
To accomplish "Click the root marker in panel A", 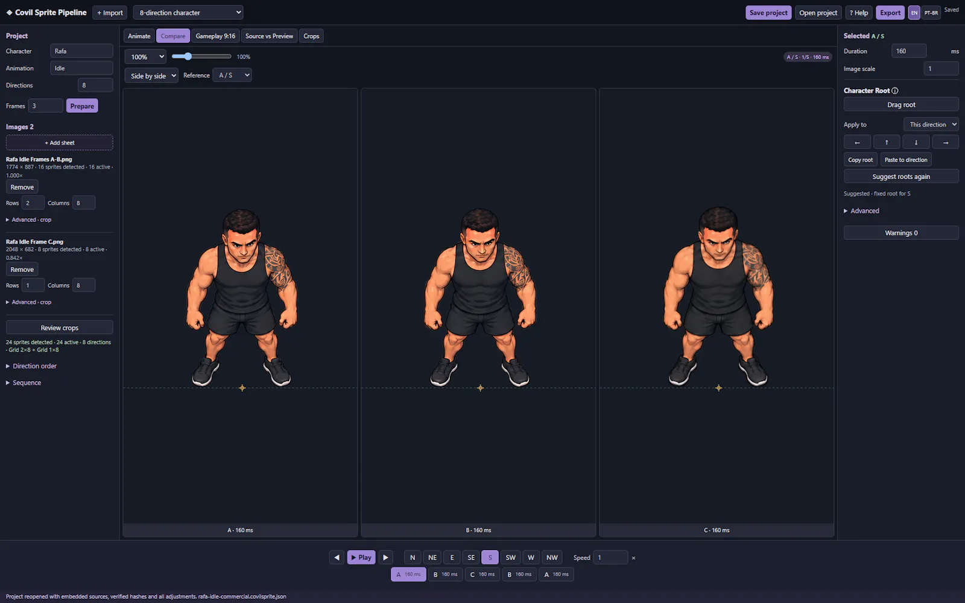I will 242,388.
